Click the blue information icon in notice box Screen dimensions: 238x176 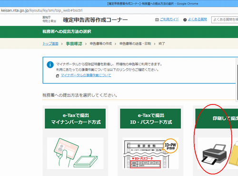click(50, 65)
